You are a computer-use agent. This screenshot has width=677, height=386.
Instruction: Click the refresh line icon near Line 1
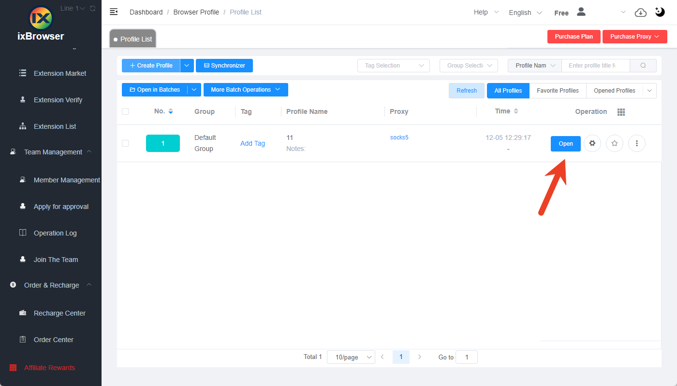(93, 8)
